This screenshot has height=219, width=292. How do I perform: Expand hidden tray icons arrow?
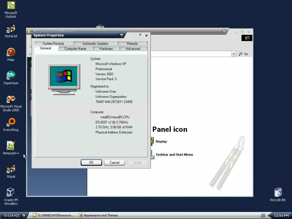click(269, 216)
